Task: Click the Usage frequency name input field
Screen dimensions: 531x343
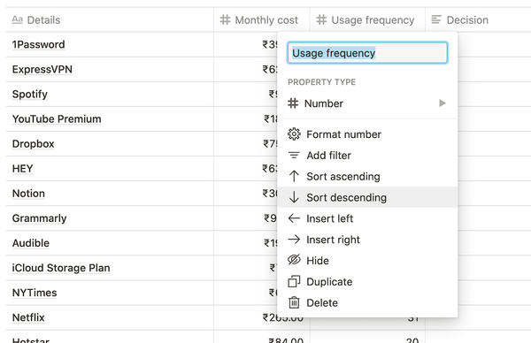Action: pos(367,53)
